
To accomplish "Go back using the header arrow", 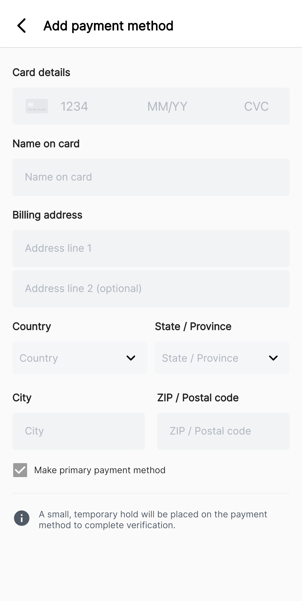I will pyautogui.click(x=22, y=26).
